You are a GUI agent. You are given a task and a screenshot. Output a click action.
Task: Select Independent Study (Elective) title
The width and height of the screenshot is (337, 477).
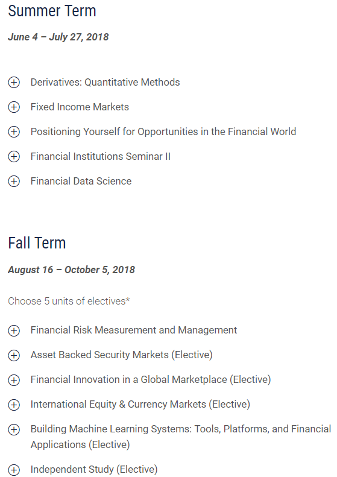click(94, 469)
